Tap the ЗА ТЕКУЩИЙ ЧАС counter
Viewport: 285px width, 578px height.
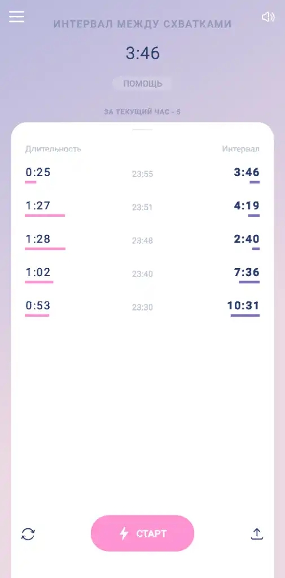142,112
